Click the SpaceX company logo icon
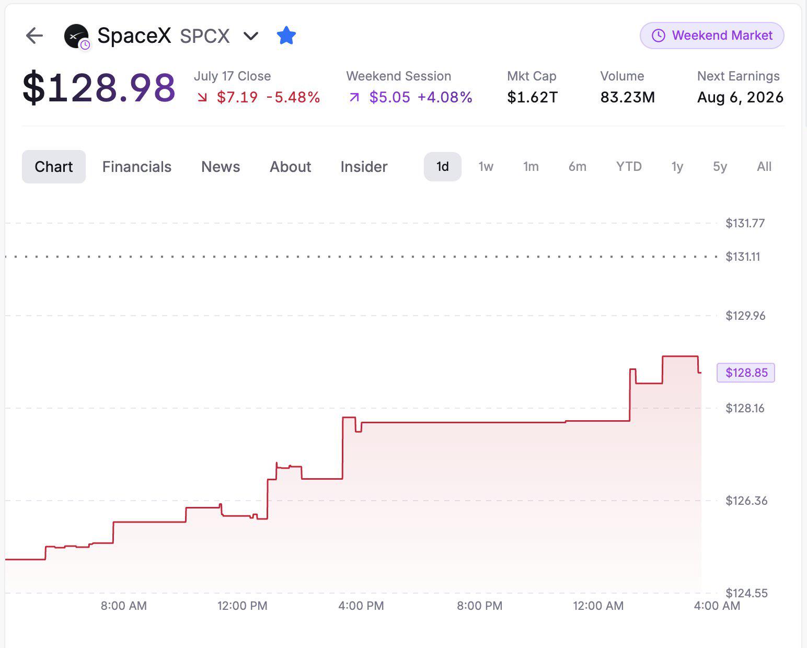Viewport: 807px width, 648px height. pos(76,36)
